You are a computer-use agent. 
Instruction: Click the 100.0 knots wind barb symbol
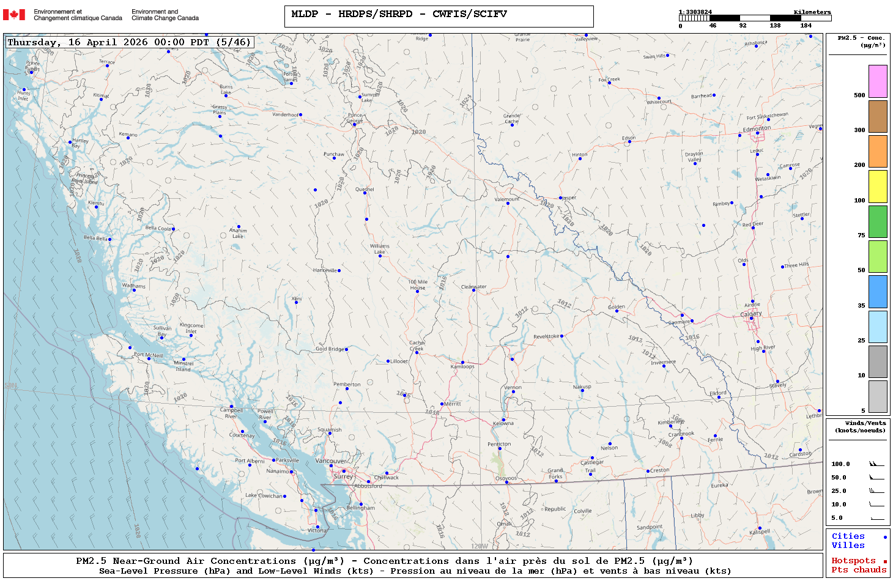point(876,464)
